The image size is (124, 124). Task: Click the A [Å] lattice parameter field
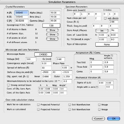21,13
